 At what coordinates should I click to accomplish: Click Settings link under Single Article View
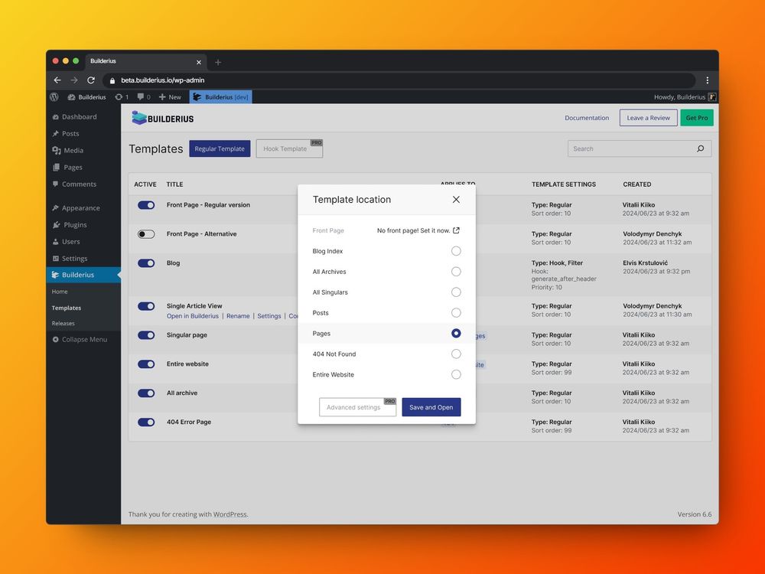[x=269, y=316]
